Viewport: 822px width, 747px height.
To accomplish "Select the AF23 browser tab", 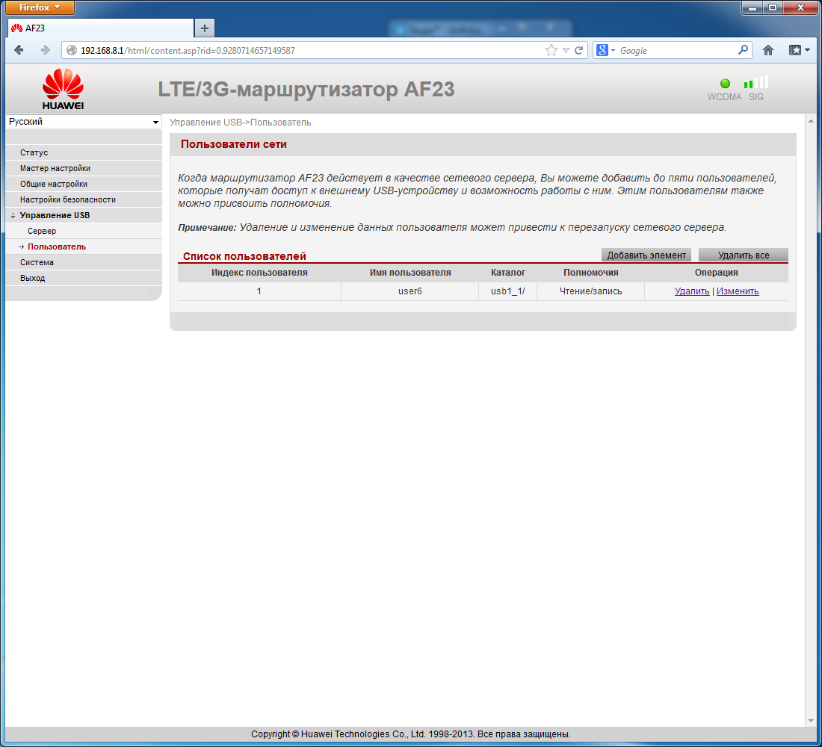I will point(101,28).
